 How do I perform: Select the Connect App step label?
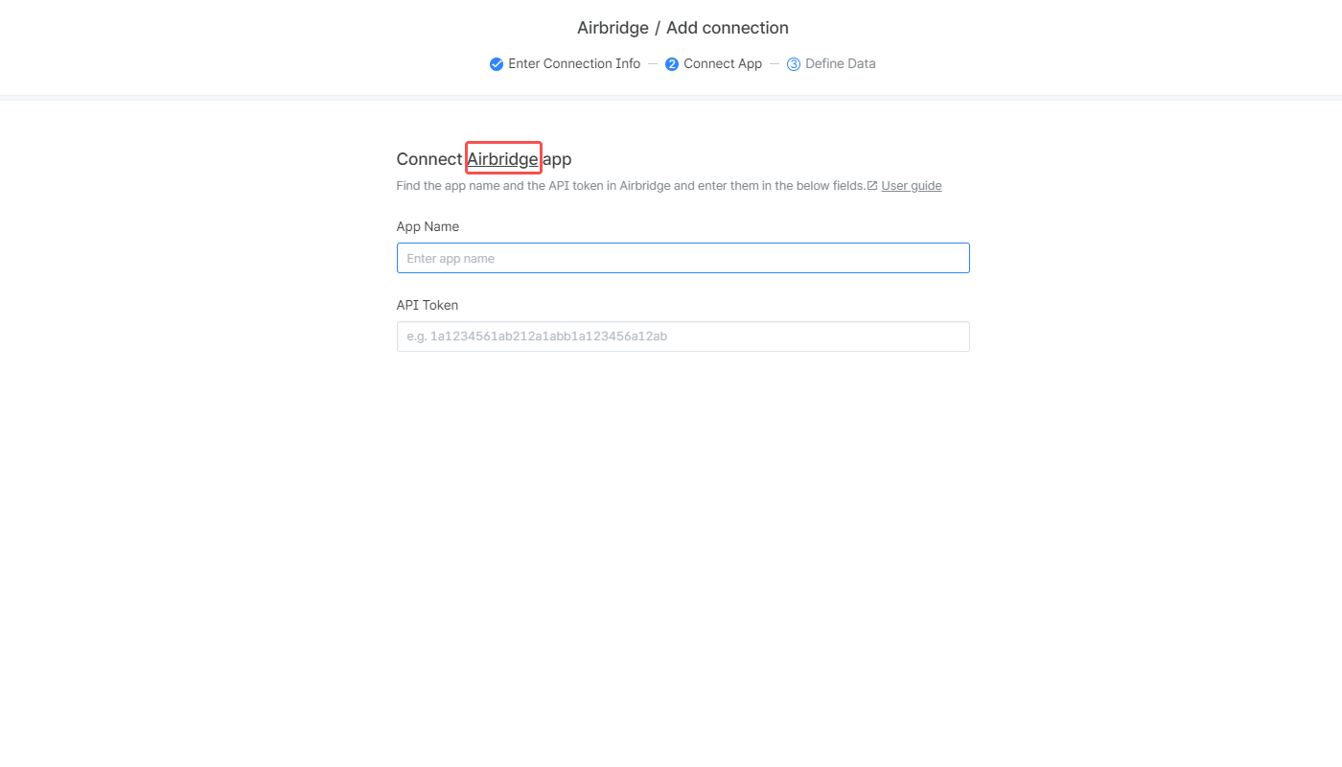pos(723,64)
